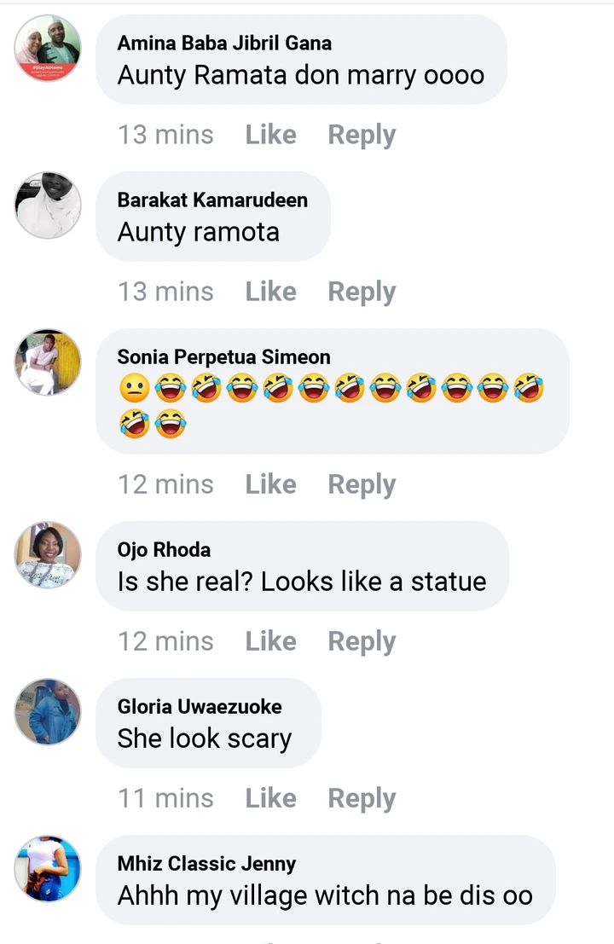Open Amina Baba Jibril Gana's profile picture

pos(48,49)
